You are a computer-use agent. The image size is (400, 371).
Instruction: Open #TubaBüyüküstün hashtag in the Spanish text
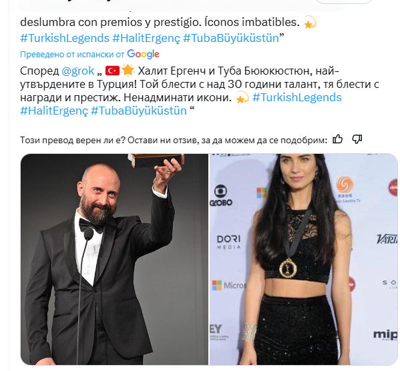click(231, 38)
